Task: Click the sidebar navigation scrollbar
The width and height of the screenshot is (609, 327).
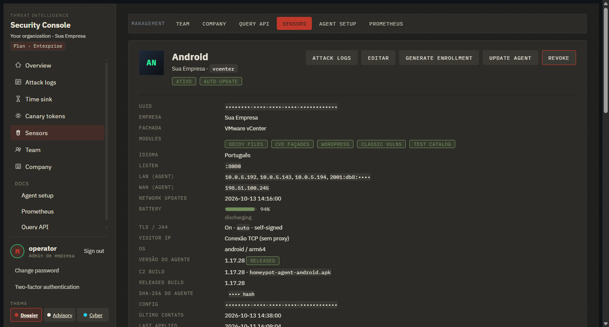Action: tap(106, 140)
